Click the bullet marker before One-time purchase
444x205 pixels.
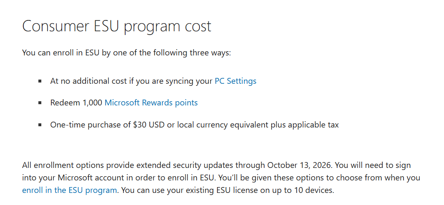point(40,125)
